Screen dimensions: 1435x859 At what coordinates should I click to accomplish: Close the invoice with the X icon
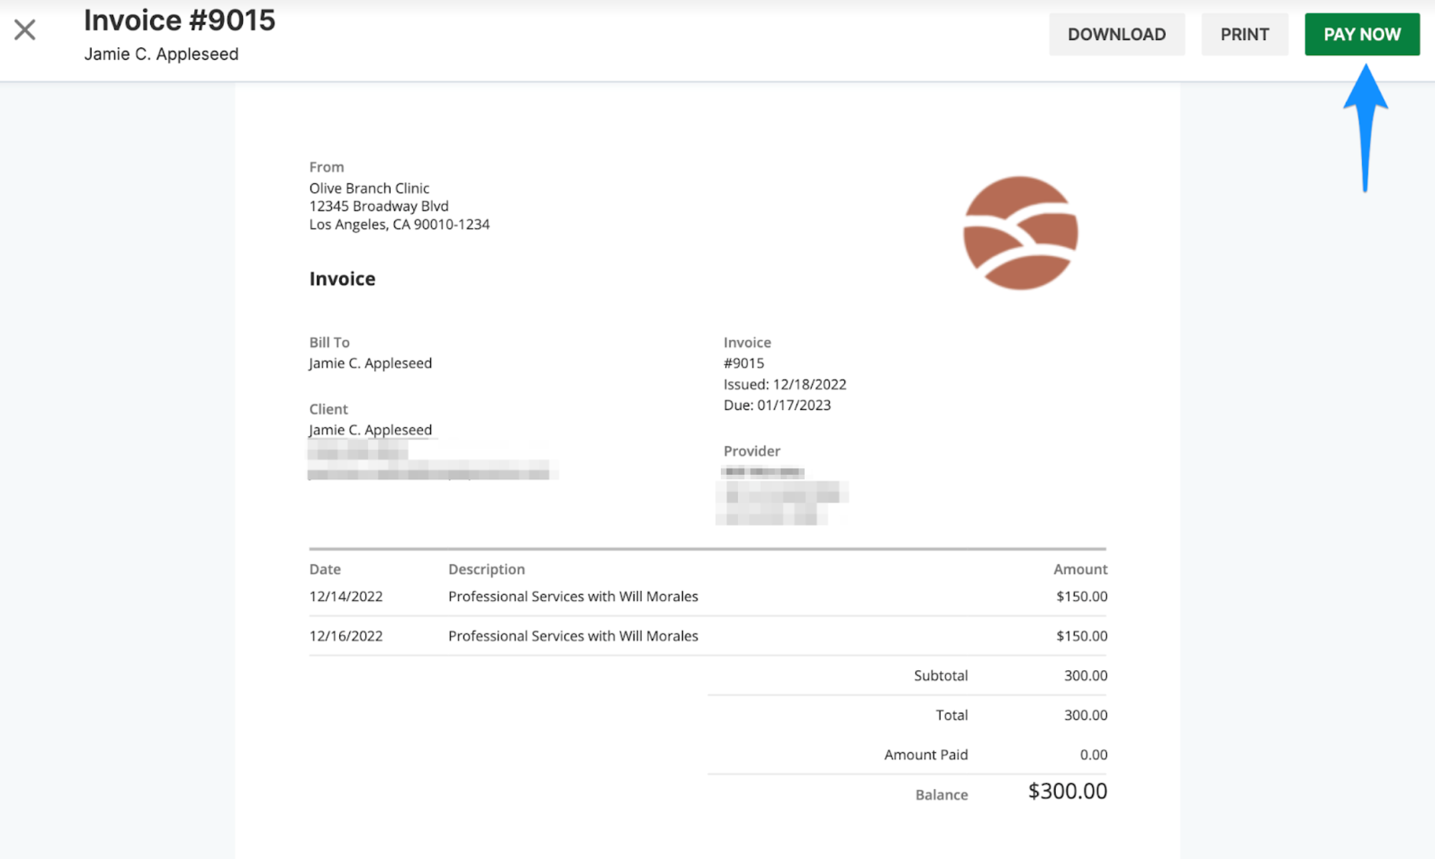(x=25, y=30)
